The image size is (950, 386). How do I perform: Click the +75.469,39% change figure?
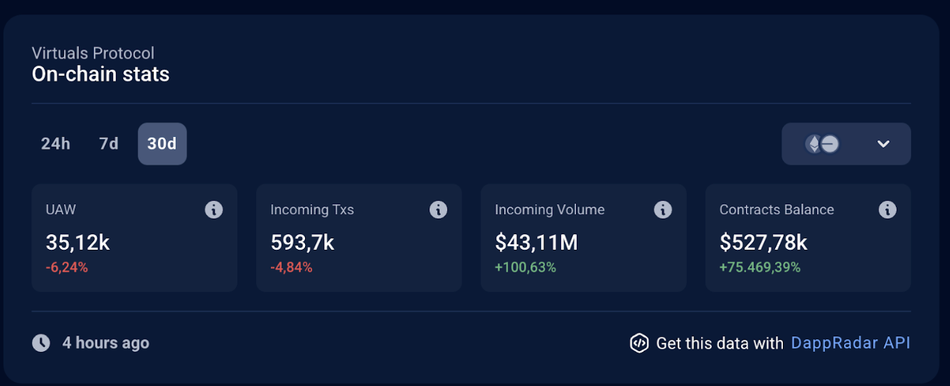pyautogui.click(x=760, y=268)
